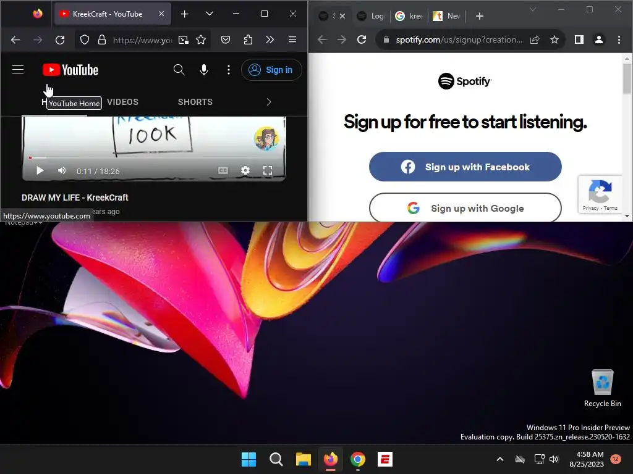Image resolution: width=633 pixels, height=474 pixels.
Task: Click the YouTube Sign in button
Action: 271,70
